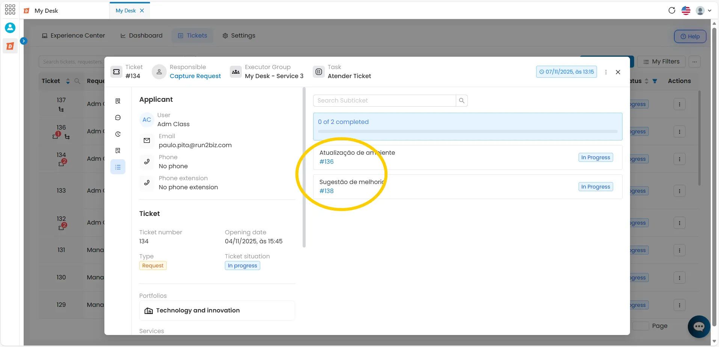719x347 pixels.
Task: Open the comments bubble icon in dialog sidebar
Action: click(x=118, y=118)
